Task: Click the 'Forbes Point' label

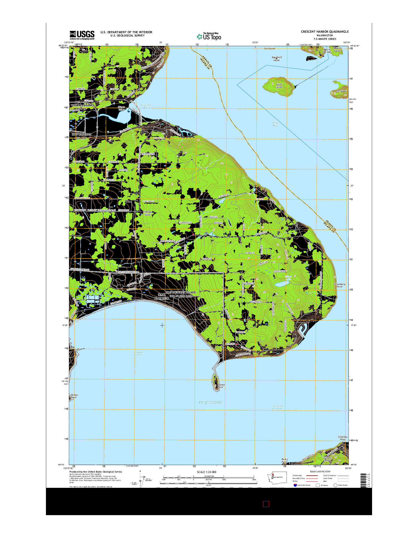Action: click(74, 396)
